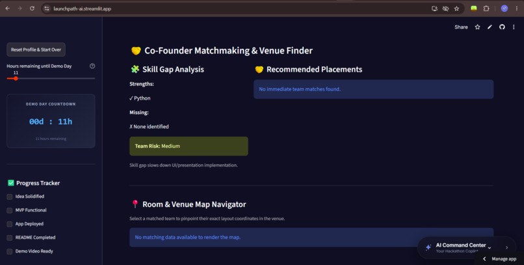
Task: Click the Room & Venue pin icon
Action: click(x=135, y=204)
